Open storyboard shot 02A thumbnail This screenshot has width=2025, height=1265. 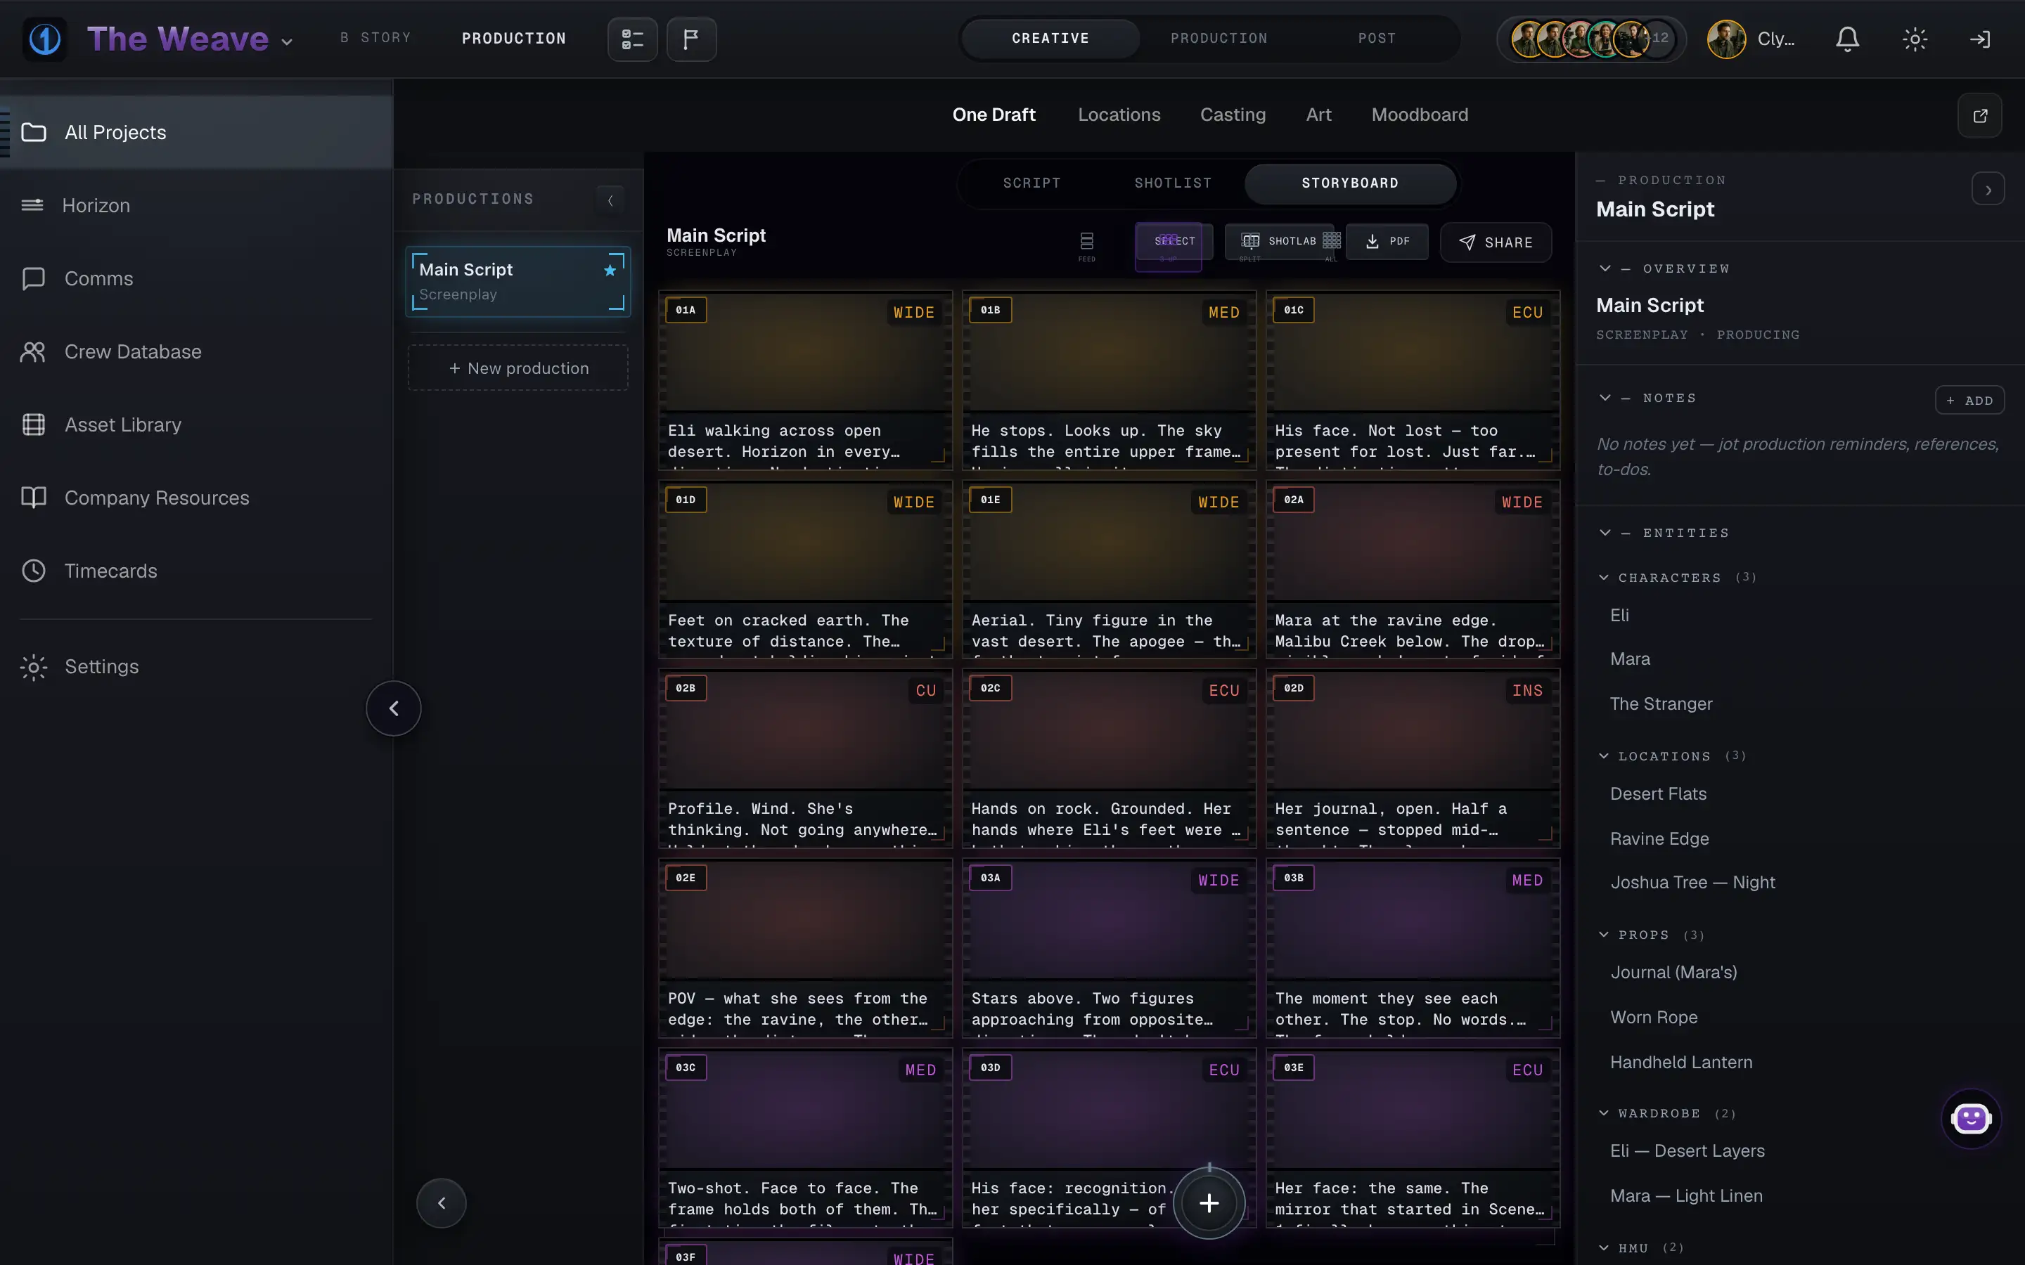(x=1413, y=541)
